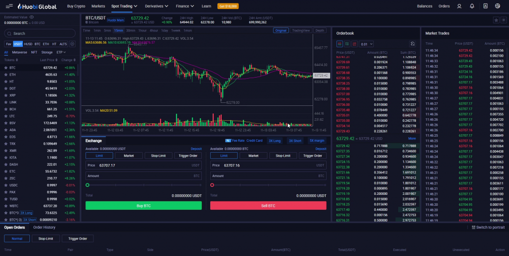Switch chart to TradingView mode
Image resolution: width=509 pixels, height=256 pixels.
pos(301,30)
